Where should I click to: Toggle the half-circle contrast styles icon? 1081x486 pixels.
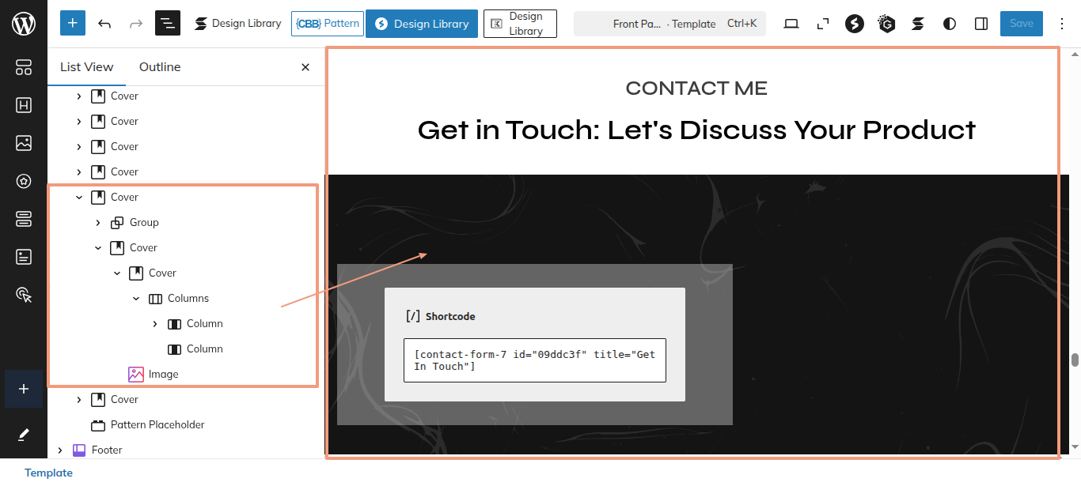[x=950, y=24]
